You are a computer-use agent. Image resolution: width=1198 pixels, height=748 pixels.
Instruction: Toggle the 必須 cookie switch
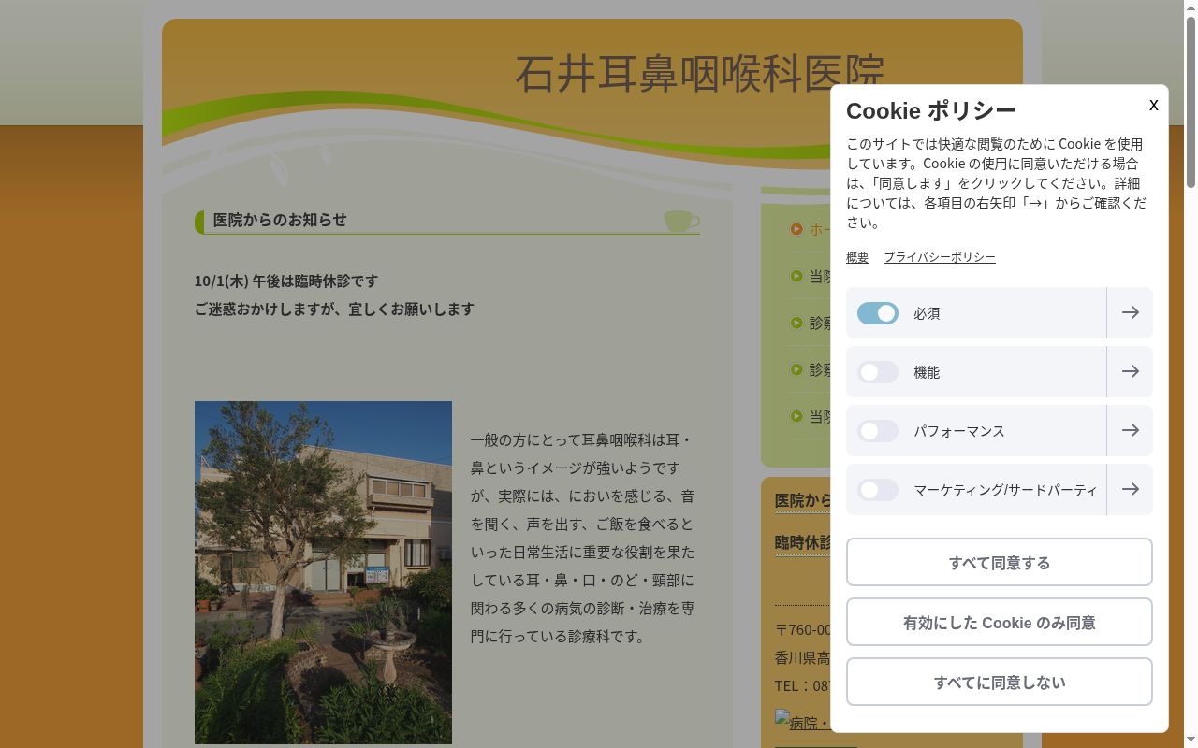878,313
